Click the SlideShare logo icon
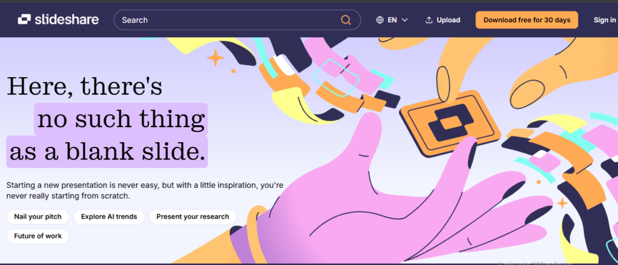The image size is (618, 265). click(24, 19)
